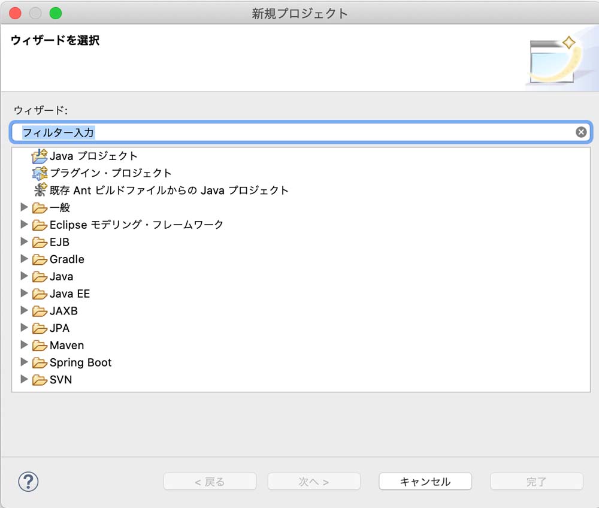Image resolution: width=599 pixels, height=508 pixels.
Task: Clear the filter text with the X icon
Action: click(x=581, y=132)
